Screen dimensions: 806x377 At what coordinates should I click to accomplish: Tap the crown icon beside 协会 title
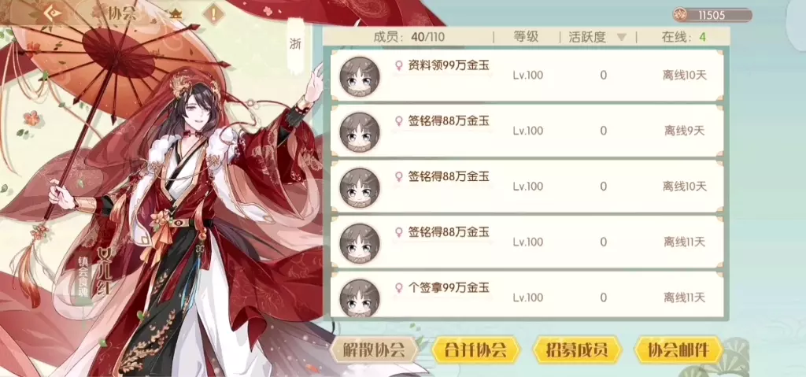(176, 13)
